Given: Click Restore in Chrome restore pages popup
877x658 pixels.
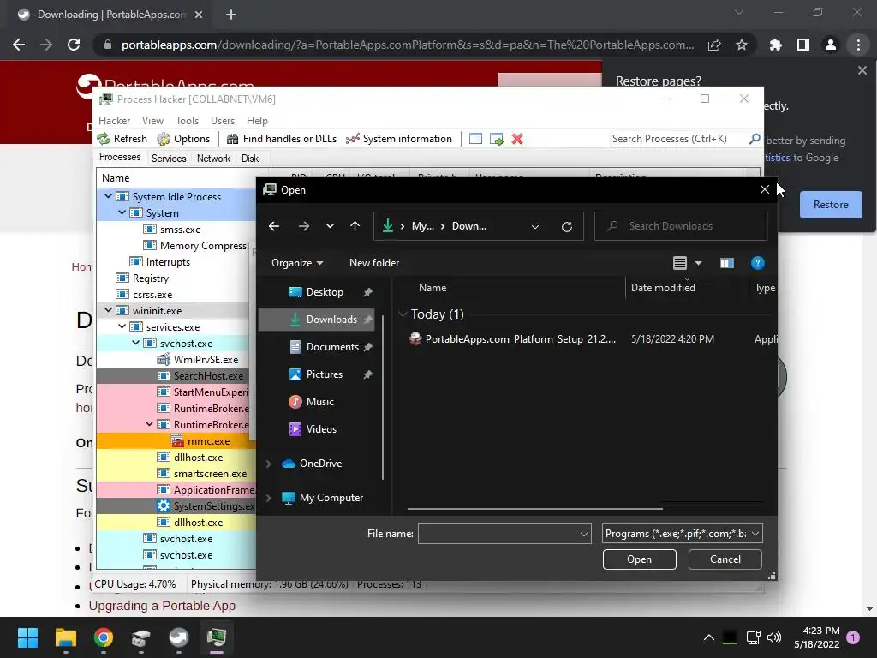Looking at the screenshot, I should pos(831,205).
